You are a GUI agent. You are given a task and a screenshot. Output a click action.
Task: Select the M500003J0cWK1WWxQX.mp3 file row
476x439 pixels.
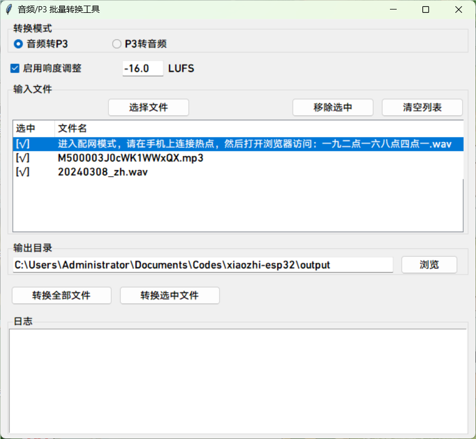(x=130, y=158)
